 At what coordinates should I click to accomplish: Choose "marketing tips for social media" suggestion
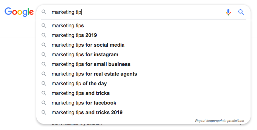click(88, 45)
